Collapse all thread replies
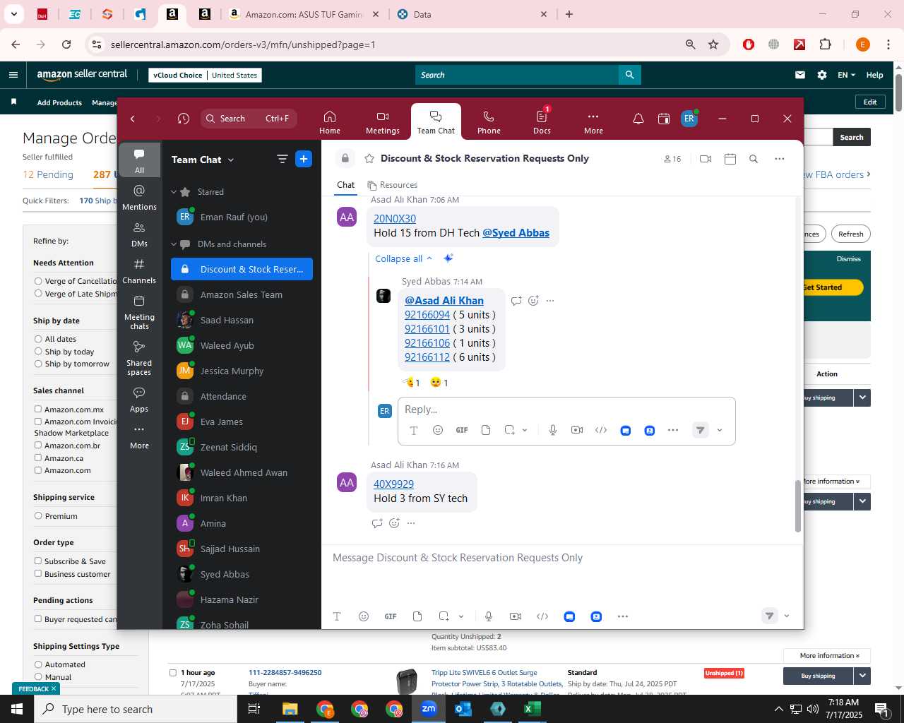This screenshot has height=723, width=904. [403, 258]
